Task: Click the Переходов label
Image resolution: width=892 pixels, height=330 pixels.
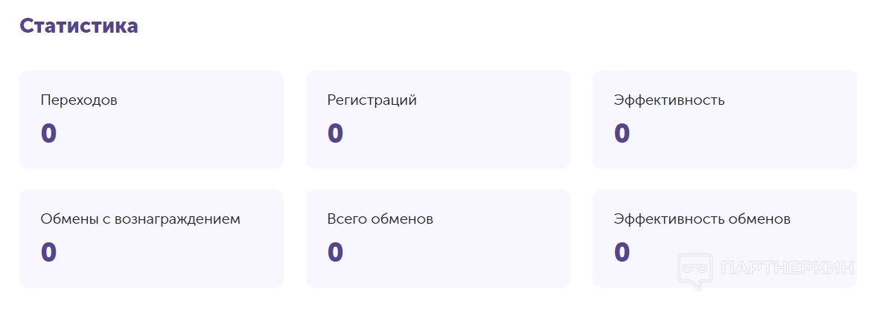Action: point(79,100)
